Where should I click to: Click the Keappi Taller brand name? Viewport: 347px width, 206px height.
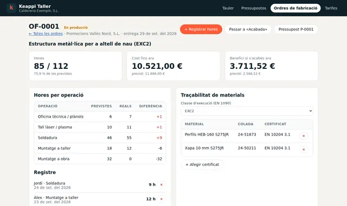click(35, 6)
